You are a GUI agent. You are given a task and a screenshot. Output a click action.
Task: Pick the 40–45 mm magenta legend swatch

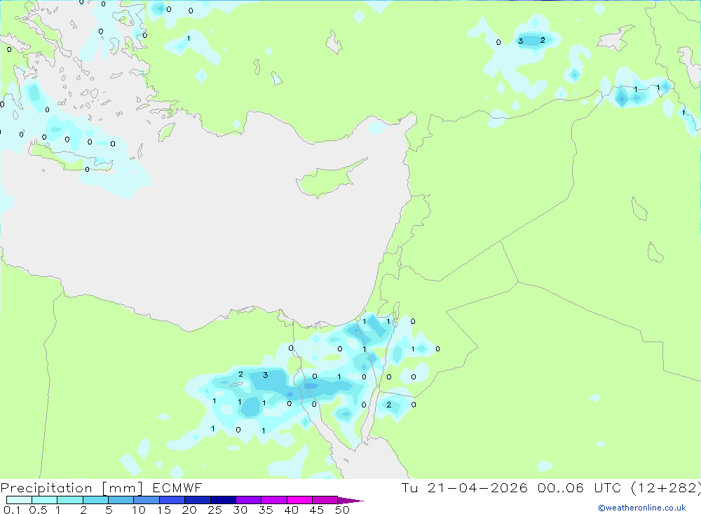pos(299,500)
